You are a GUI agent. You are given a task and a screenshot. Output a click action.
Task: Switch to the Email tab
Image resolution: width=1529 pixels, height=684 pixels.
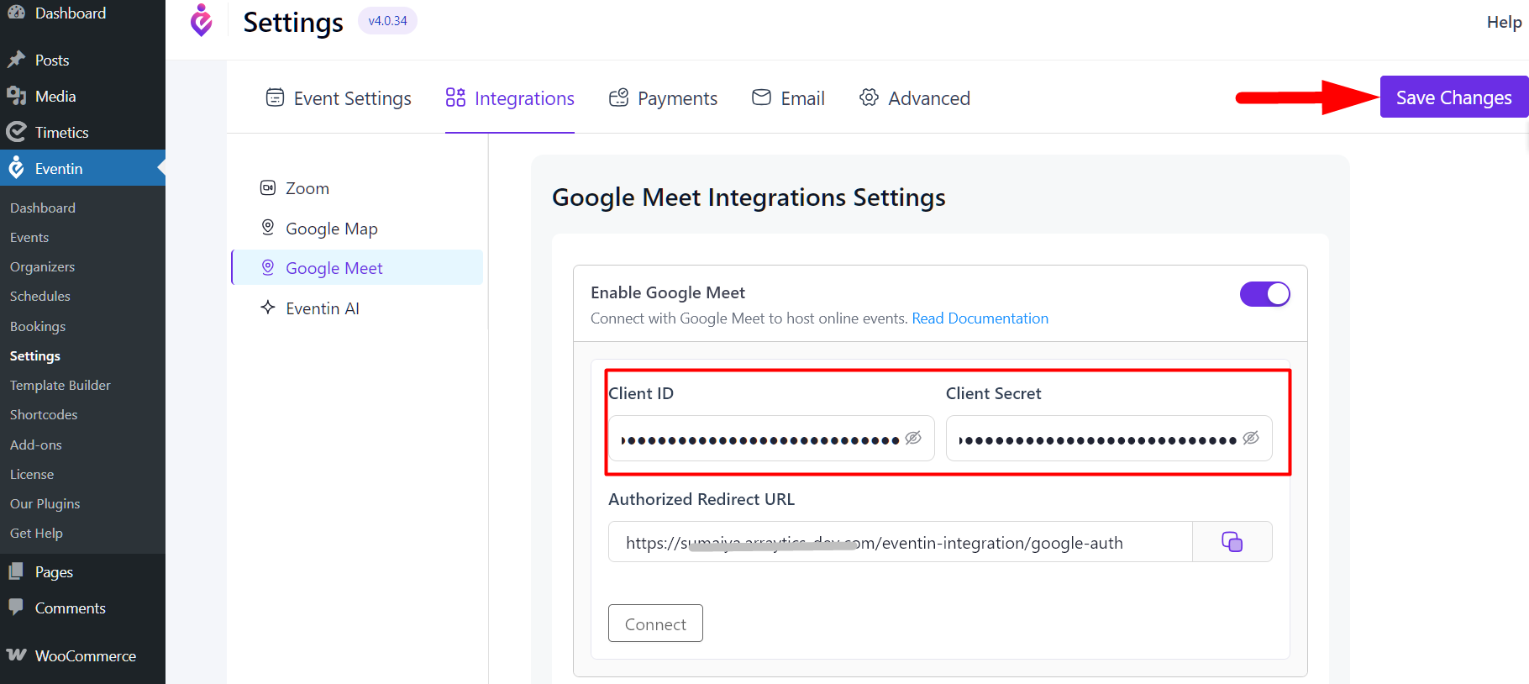click(x=788, y=98)
